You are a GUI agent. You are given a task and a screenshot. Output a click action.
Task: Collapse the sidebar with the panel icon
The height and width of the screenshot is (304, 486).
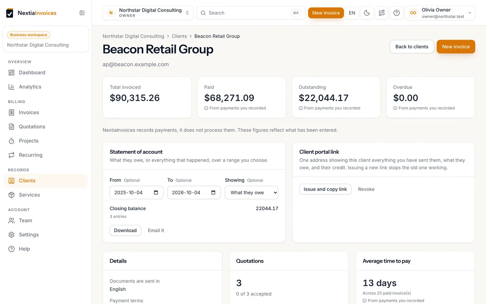tap(82, 13)
